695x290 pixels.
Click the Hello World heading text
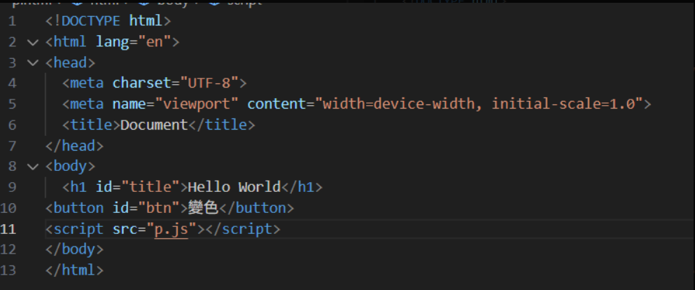point(234,187)
